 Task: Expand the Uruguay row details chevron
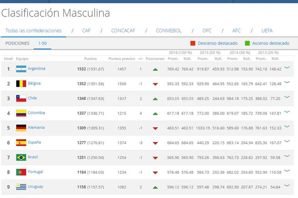287,185
